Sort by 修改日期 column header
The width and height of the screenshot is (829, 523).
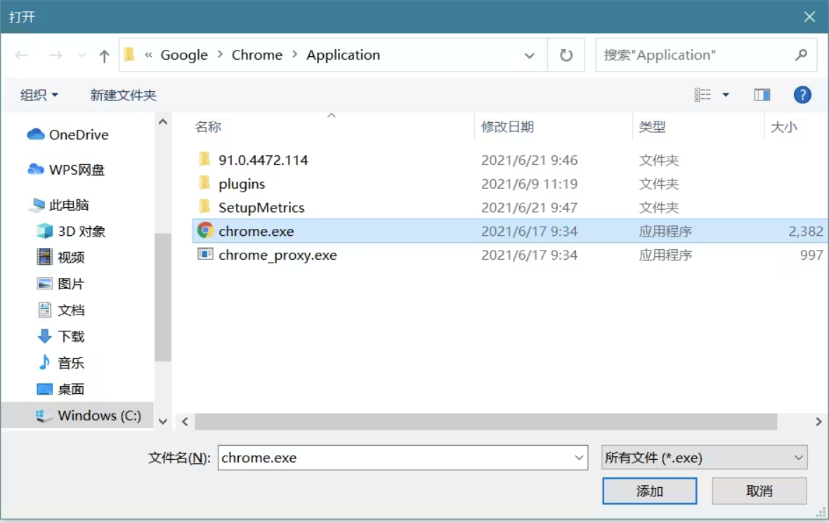tap(507, 127)
